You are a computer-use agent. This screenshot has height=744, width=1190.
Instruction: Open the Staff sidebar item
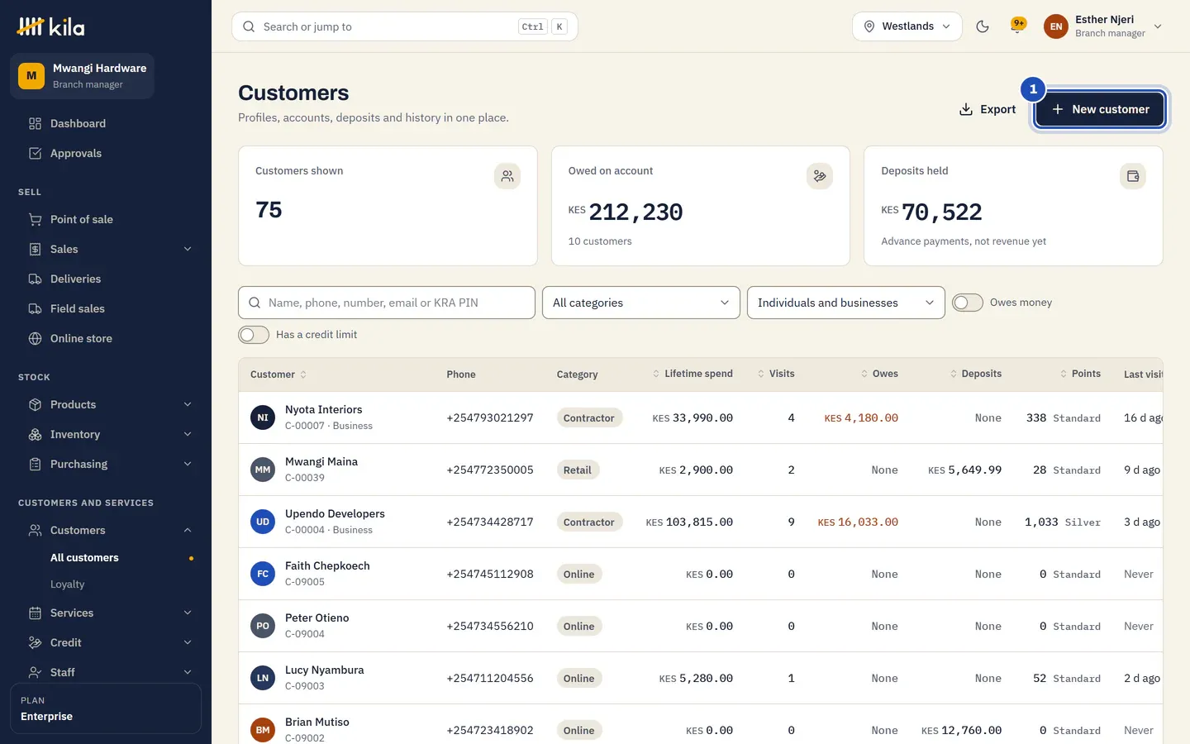click(x=111, y=672)
